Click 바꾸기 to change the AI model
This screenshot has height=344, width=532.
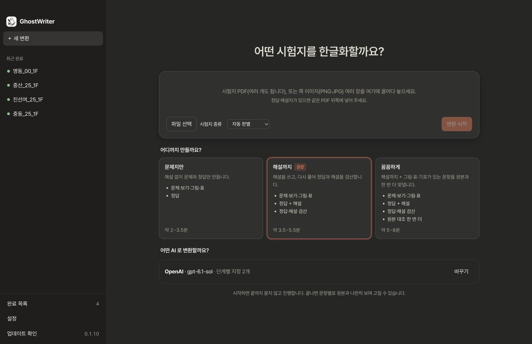tap(461, 271)
